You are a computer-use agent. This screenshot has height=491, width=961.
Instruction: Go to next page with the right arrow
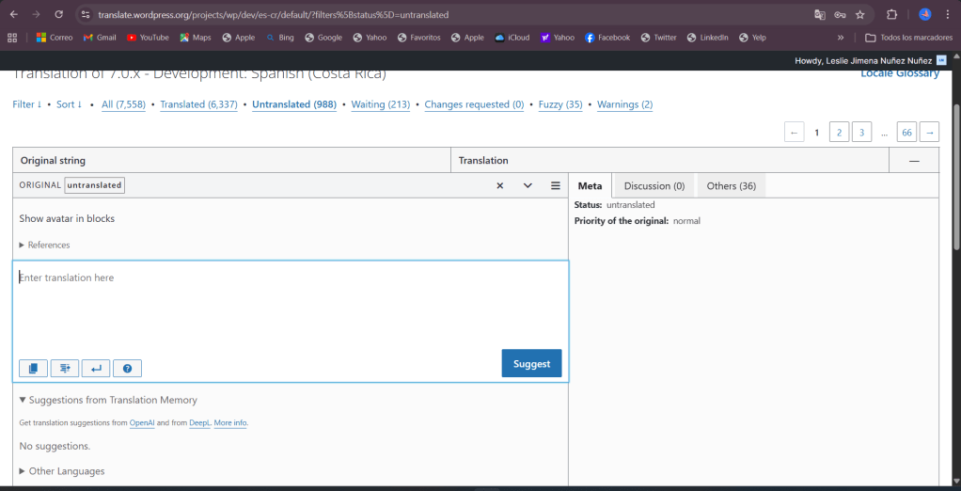pos(929,133)
